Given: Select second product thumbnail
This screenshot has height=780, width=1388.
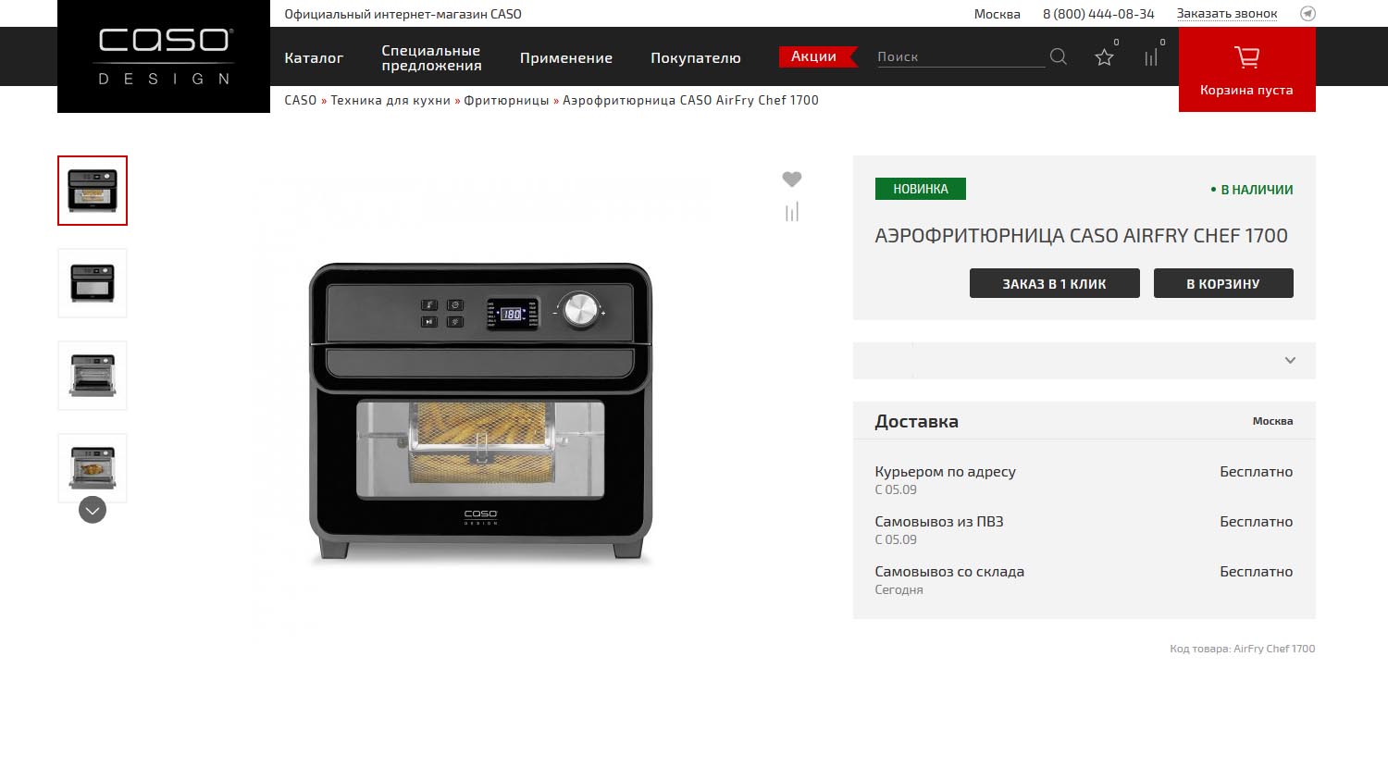Looking at the screenshot, I should [x=93, y=283].
